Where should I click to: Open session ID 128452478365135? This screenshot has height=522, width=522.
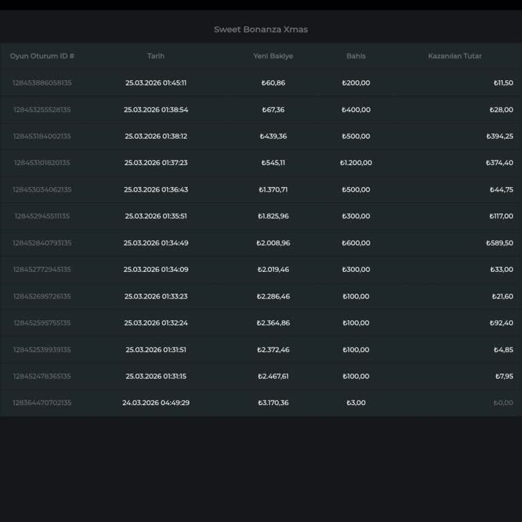pos(42,376)
